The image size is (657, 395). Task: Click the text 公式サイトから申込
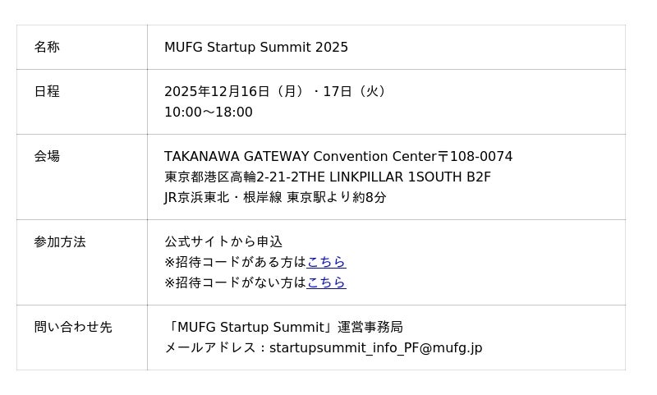point(223,242)
